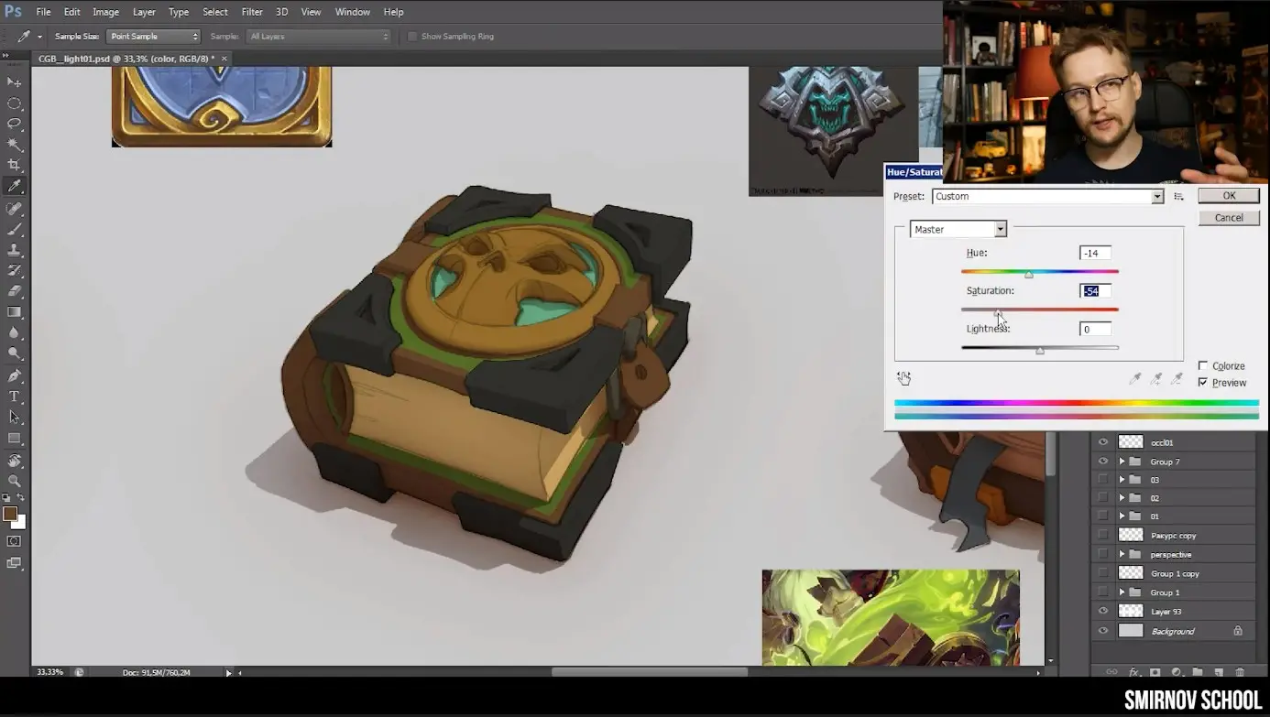Viewport: 1270px width, 717px height.
Task: Pick the Magic Wand tool
Action: point(15,145)
